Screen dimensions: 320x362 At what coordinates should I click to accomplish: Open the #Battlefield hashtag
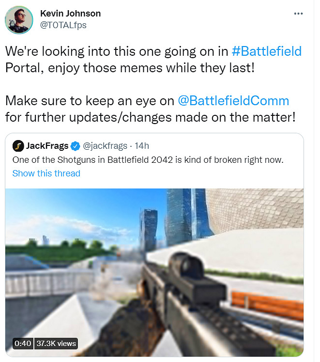266,51
